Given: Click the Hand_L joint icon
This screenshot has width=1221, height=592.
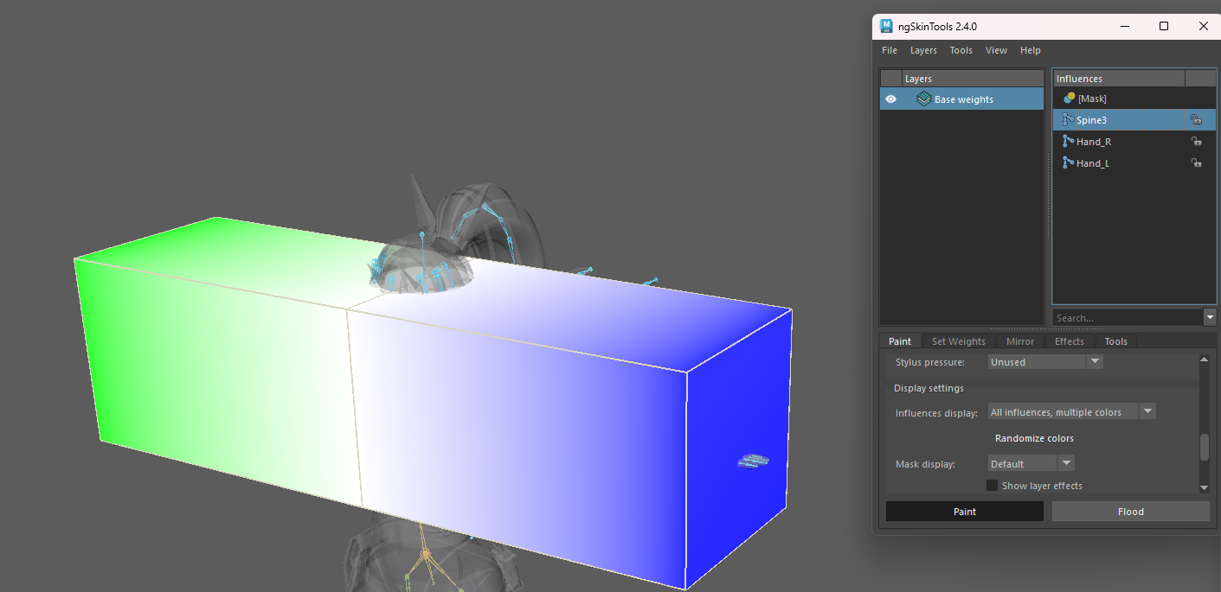Looking at the screenshot, I should pos(1069,163).
